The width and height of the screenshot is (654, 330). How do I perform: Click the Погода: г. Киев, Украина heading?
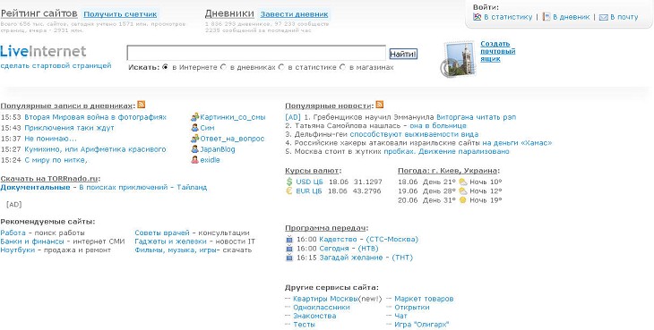(448, 171)
